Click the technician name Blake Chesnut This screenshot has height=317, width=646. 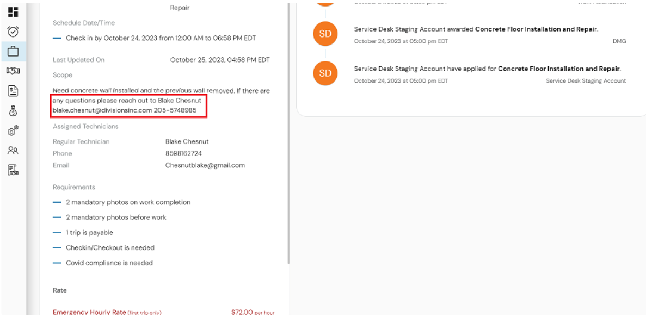(187, 141)
